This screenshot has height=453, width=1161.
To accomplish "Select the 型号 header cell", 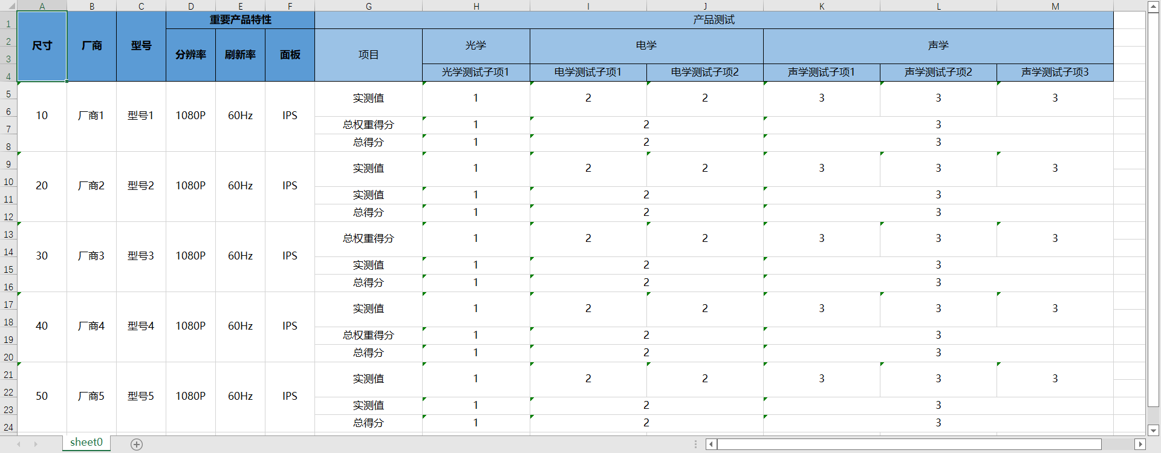I will pyautogui.click(x=141, y=46).
